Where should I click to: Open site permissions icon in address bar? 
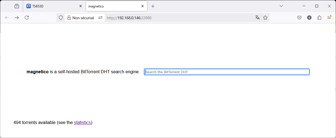(x=100, y=18)
